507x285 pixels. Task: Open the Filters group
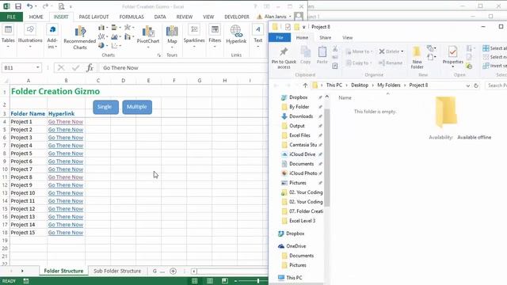pos(215,36)
